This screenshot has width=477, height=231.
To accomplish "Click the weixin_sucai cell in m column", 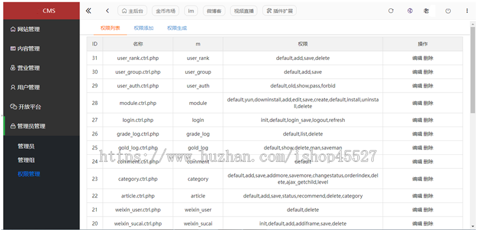I will (198, 224).
